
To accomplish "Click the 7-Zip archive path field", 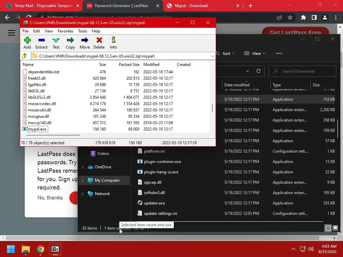I will coord(123,56).
